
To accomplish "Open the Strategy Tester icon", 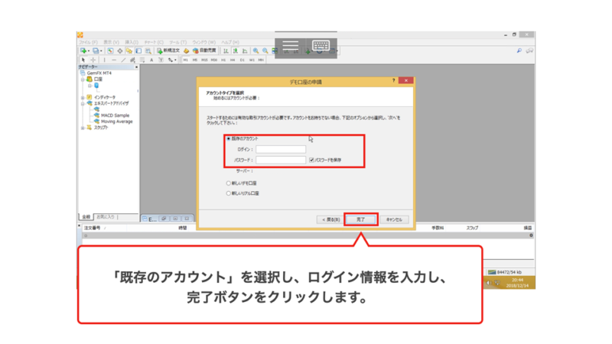I will pos(148,50).
